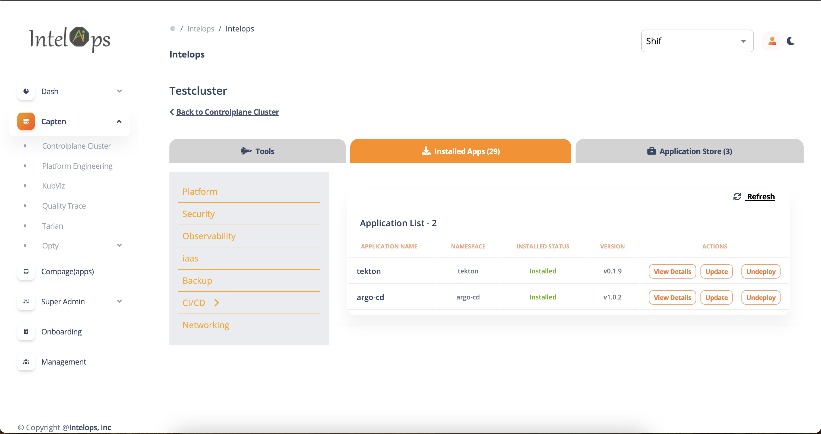Select the Installed Apps (29) tab
Viewport: 821px width, 434px height.
coord(460,151)
